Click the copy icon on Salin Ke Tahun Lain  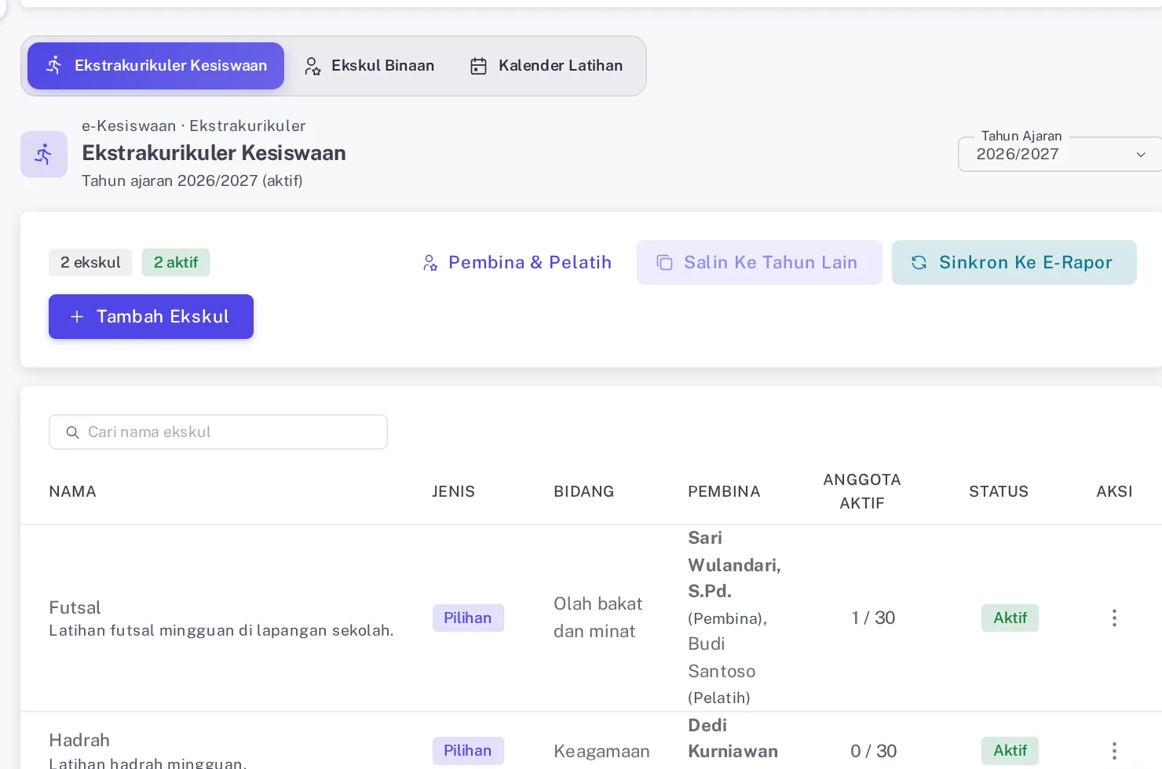664,263
